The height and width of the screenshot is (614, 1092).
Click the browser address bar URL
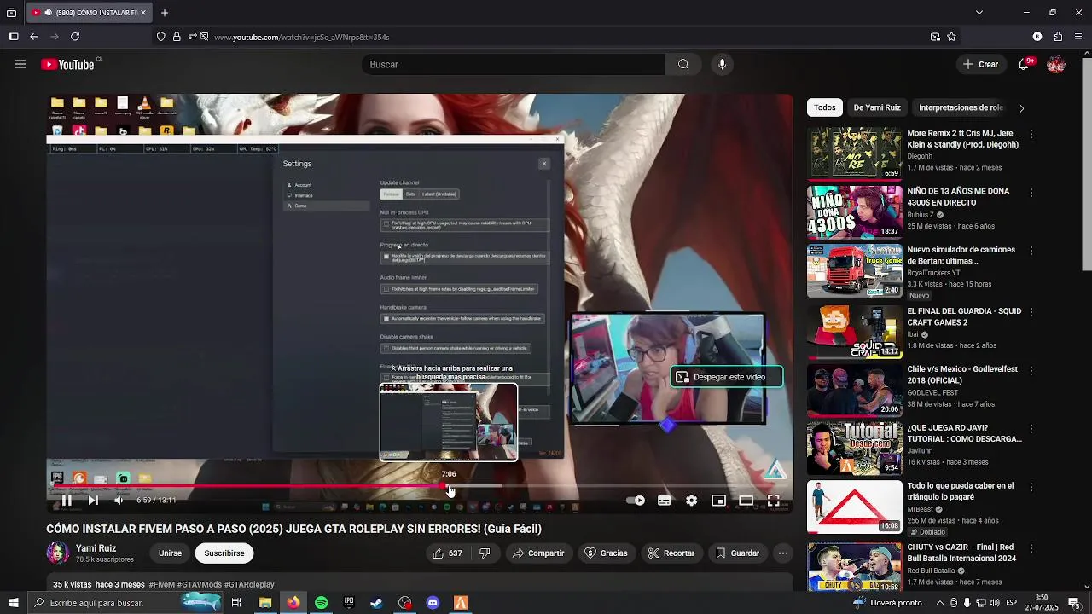pyautogui.click(x=301, y=37)
